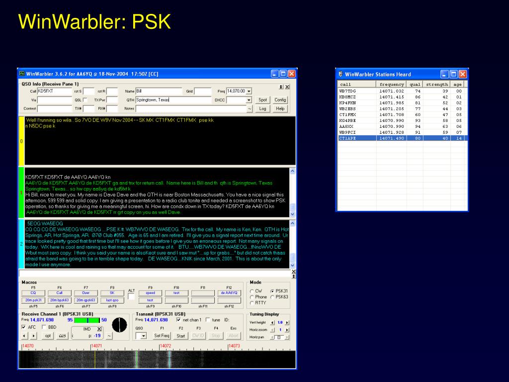Run the de AA6YQ macro
Viewport: 509px width, 382px height.
[x=229, y=293]
